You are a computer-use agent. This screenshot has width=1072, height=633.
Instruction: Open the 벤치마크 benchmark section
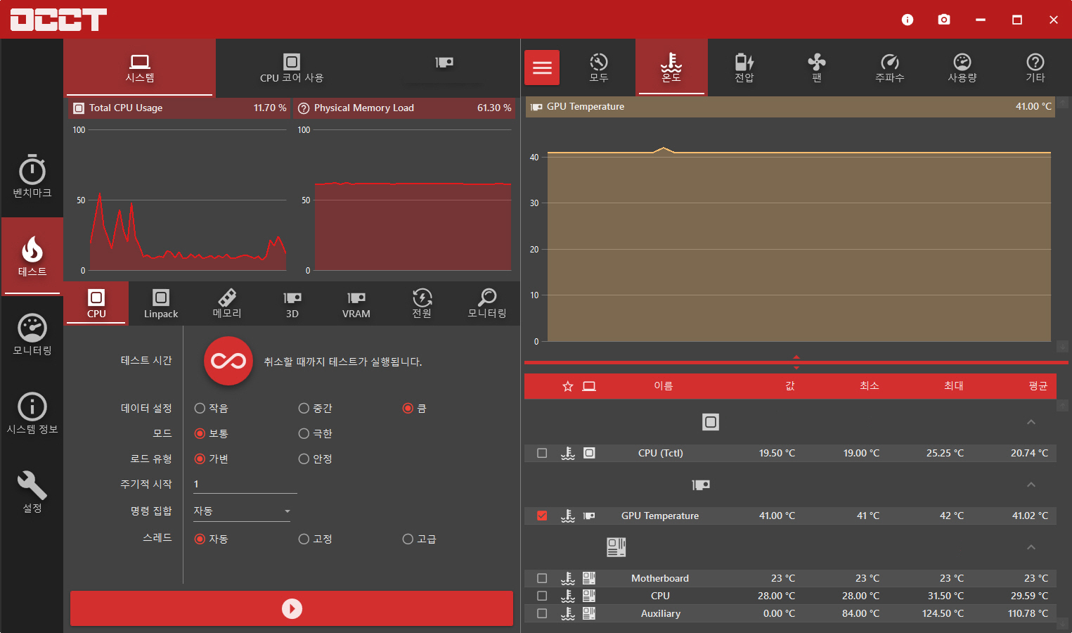[x=32, y=176]
